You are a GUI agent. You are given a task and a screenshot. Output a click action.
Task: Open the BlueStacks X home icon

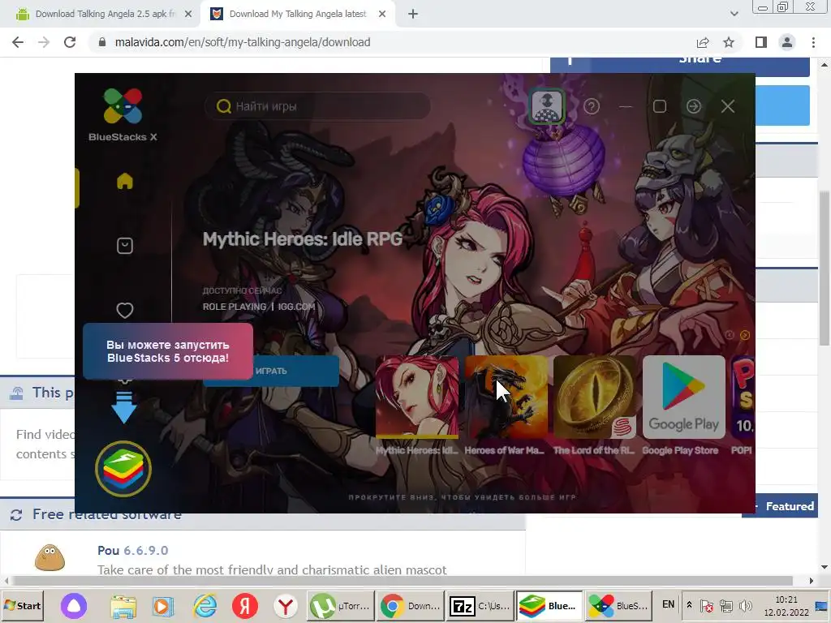point(124,181)
